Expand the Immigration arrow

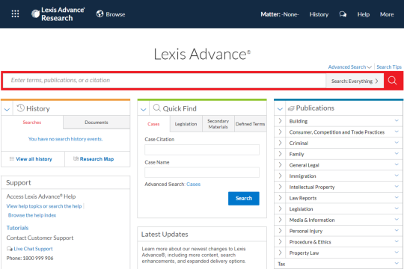280,176
